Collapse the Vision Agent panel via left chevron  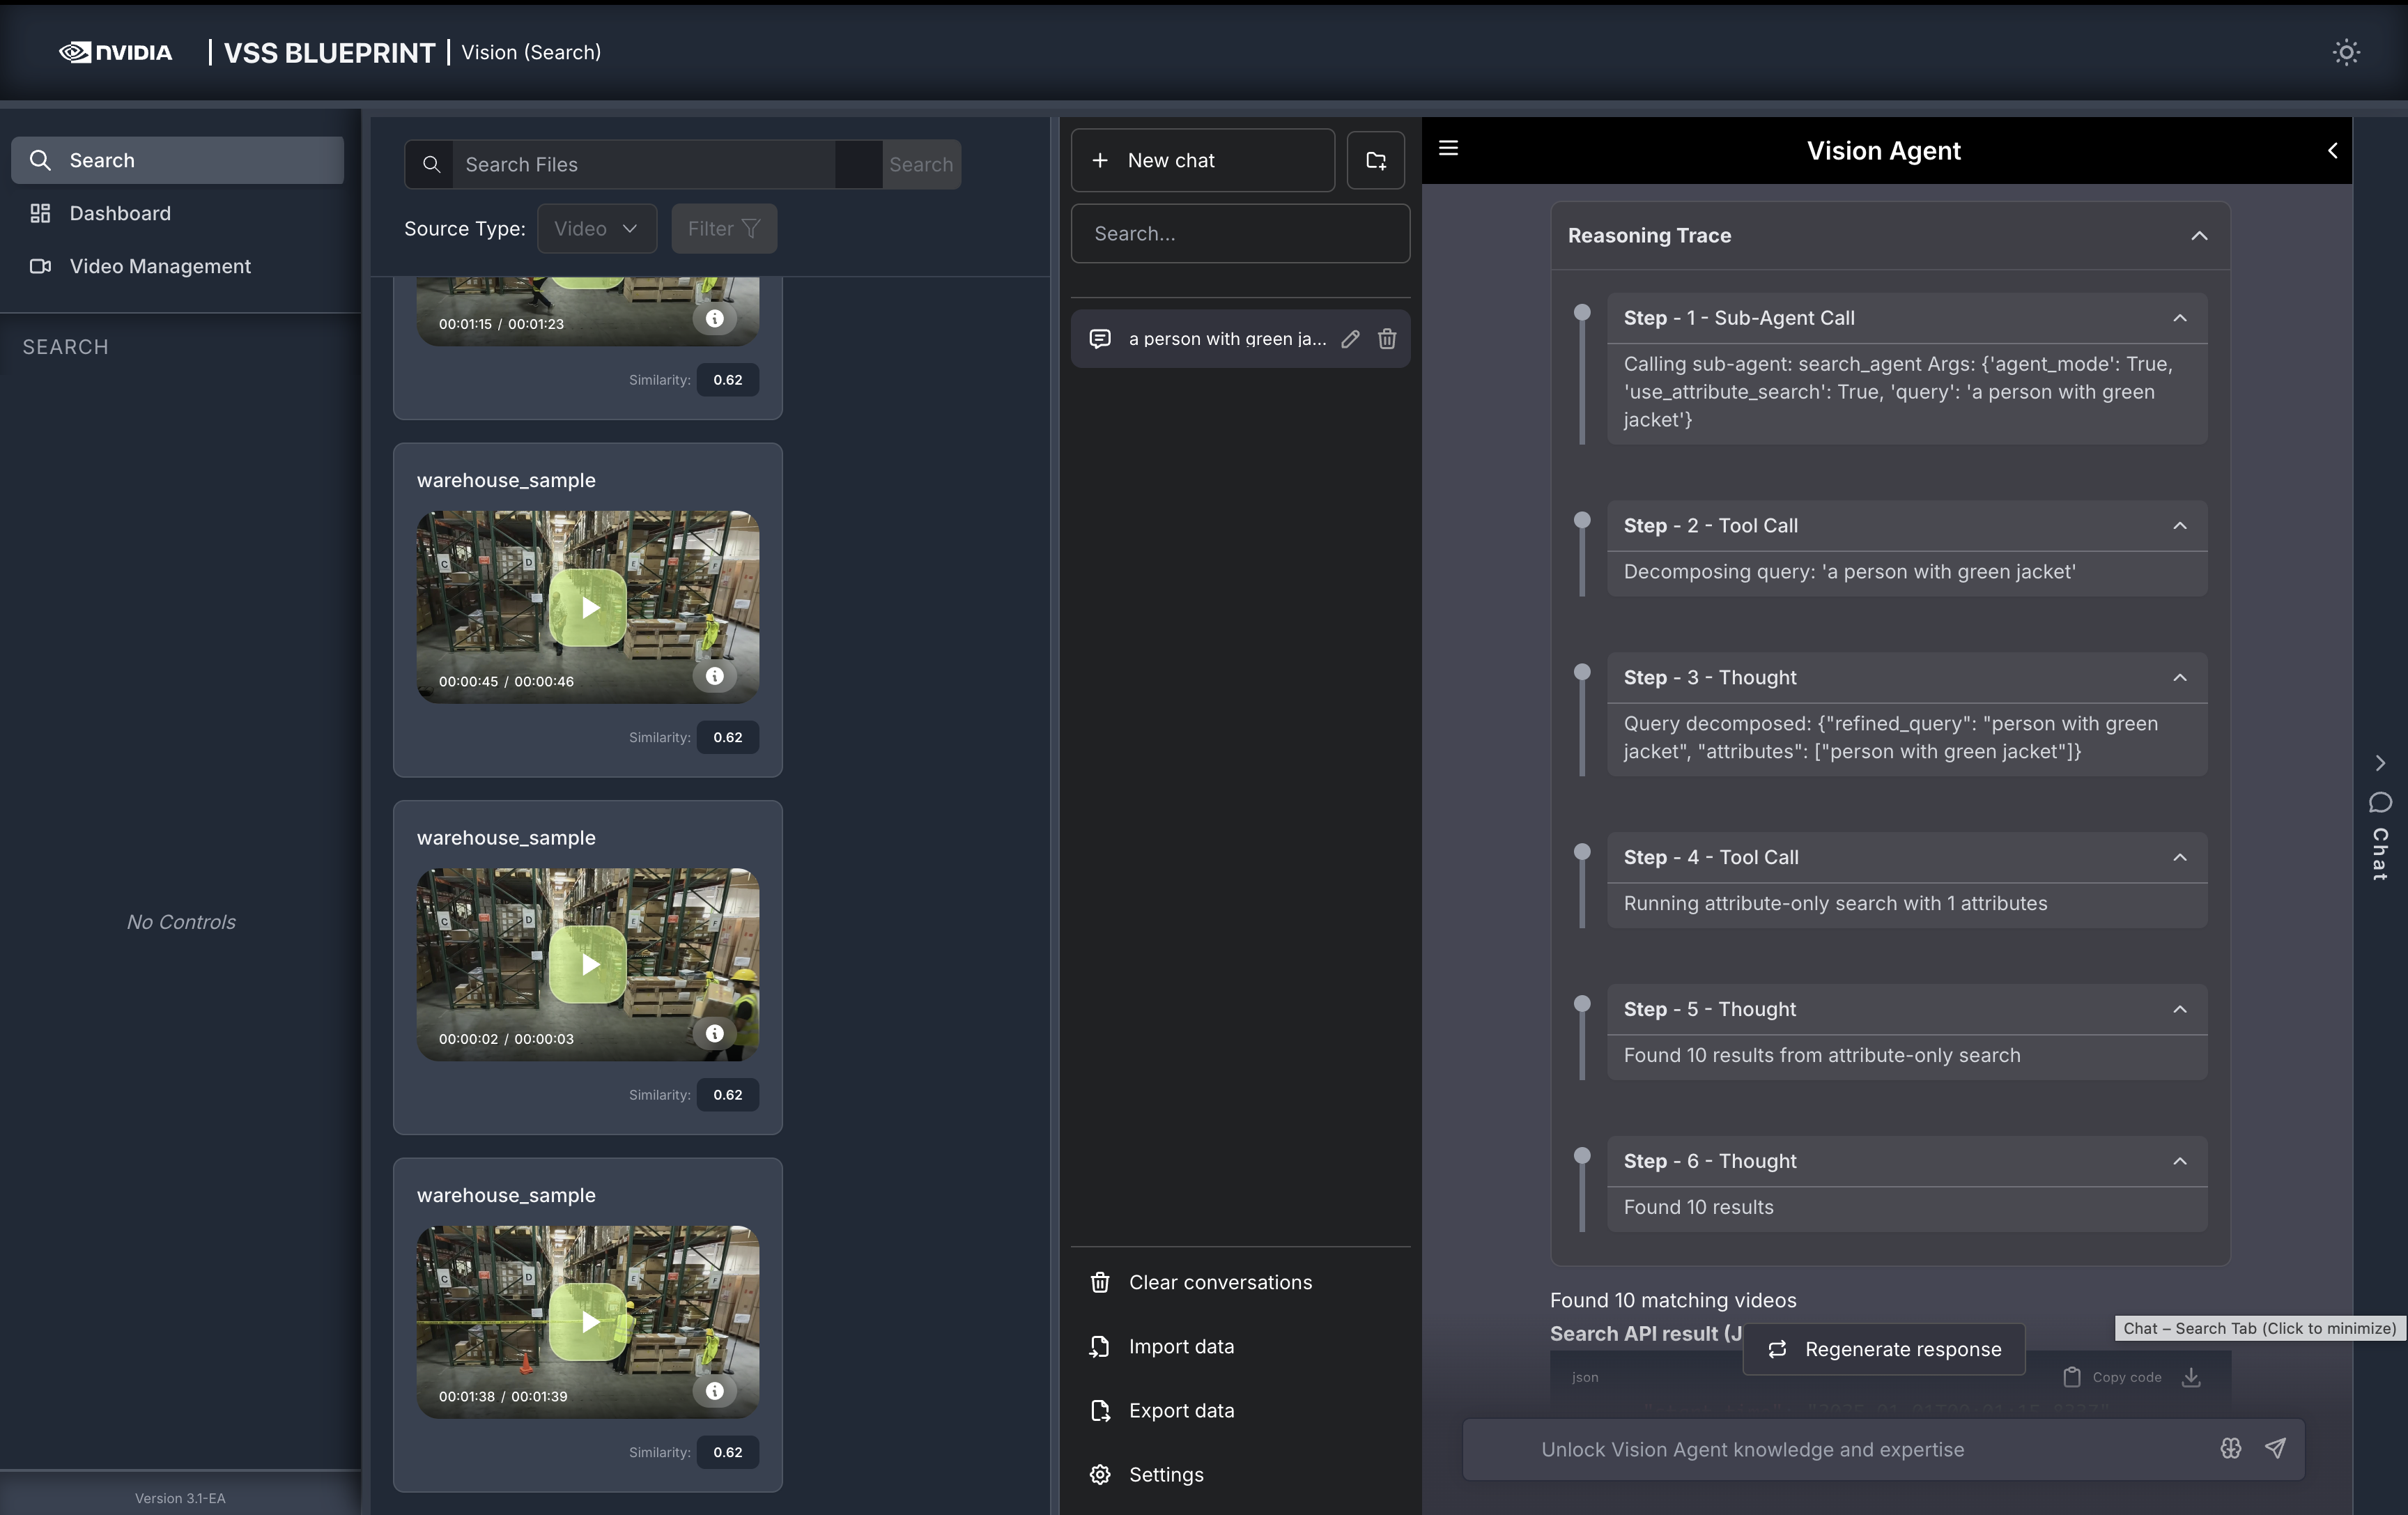pyautogui.click(x=2332, y=151)
